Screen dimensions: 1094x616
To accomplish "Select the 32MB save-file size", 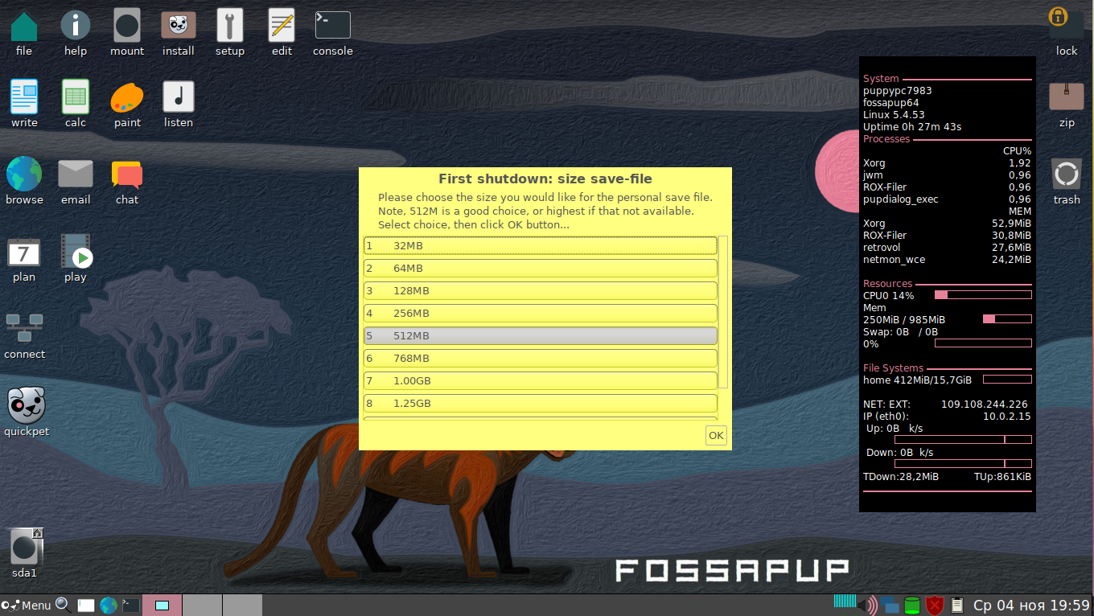I will [540, 245].
